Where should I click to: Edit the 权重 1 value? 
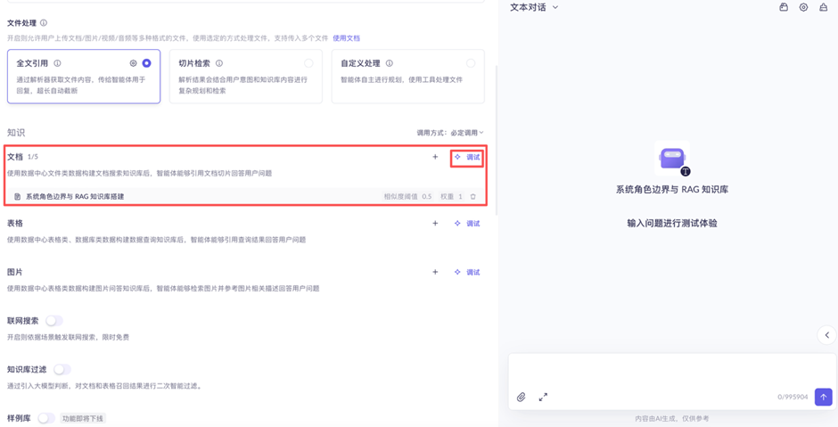tap(452, 197)
